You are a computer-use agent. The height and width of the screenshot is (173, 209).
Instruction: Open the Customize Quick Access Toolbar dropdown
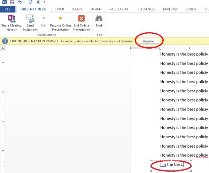[45, 2]
